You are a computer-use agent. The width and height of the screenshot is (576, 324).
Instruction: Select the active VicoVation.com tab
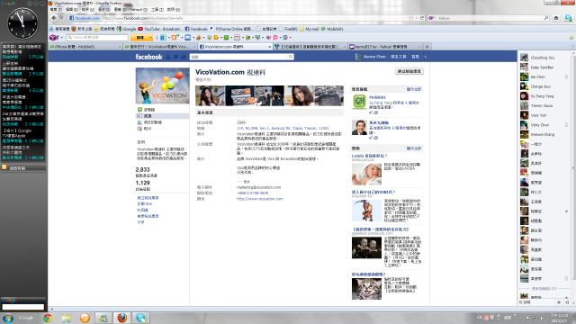coord(235,47)
